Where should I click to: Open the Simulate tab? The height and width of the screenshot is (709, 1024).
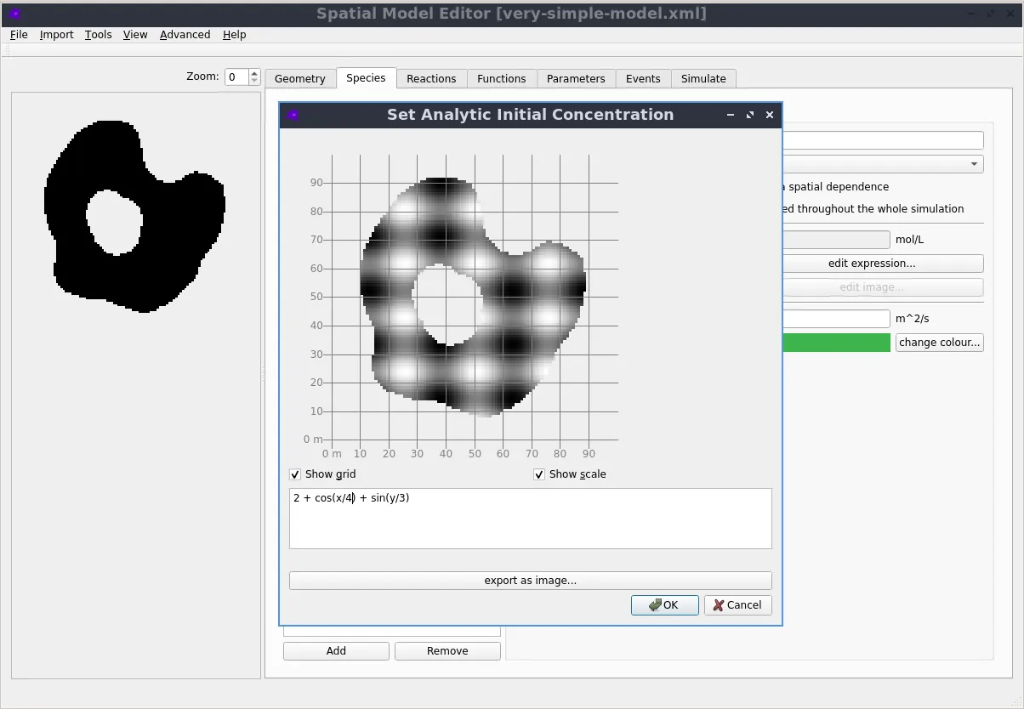703,78
